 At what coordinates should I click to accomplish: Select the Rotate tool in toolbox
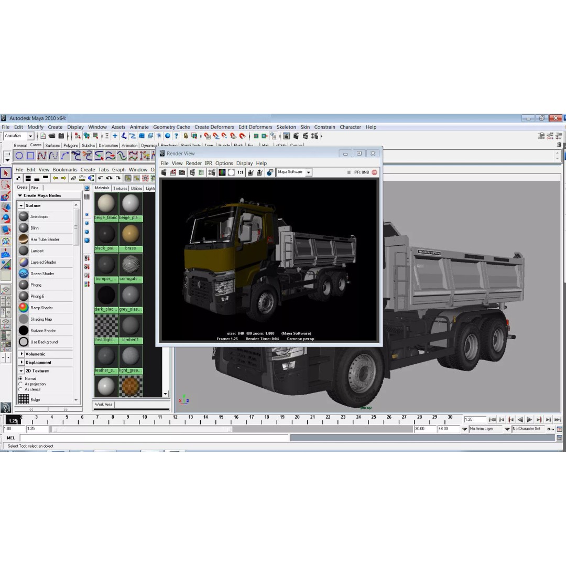[6, 219]
